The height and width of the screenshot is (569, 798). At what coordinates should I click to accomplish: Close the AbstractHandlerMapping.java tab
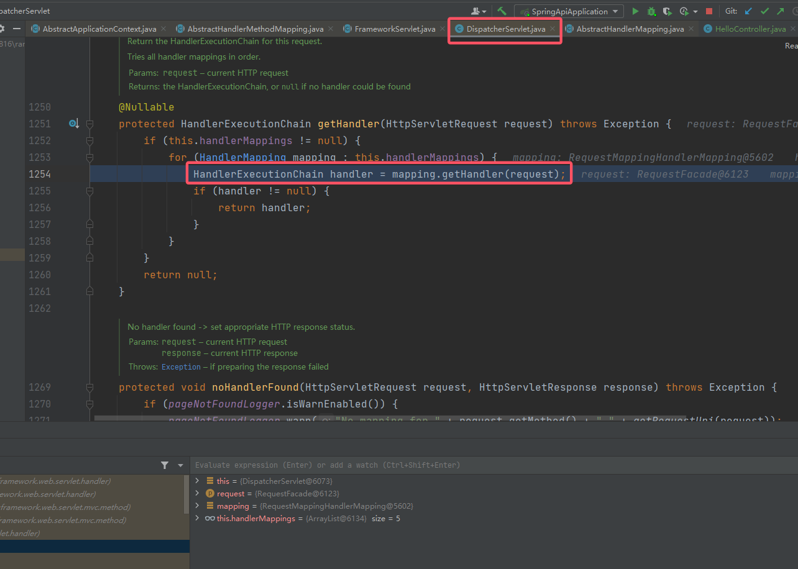pos(691,29)
